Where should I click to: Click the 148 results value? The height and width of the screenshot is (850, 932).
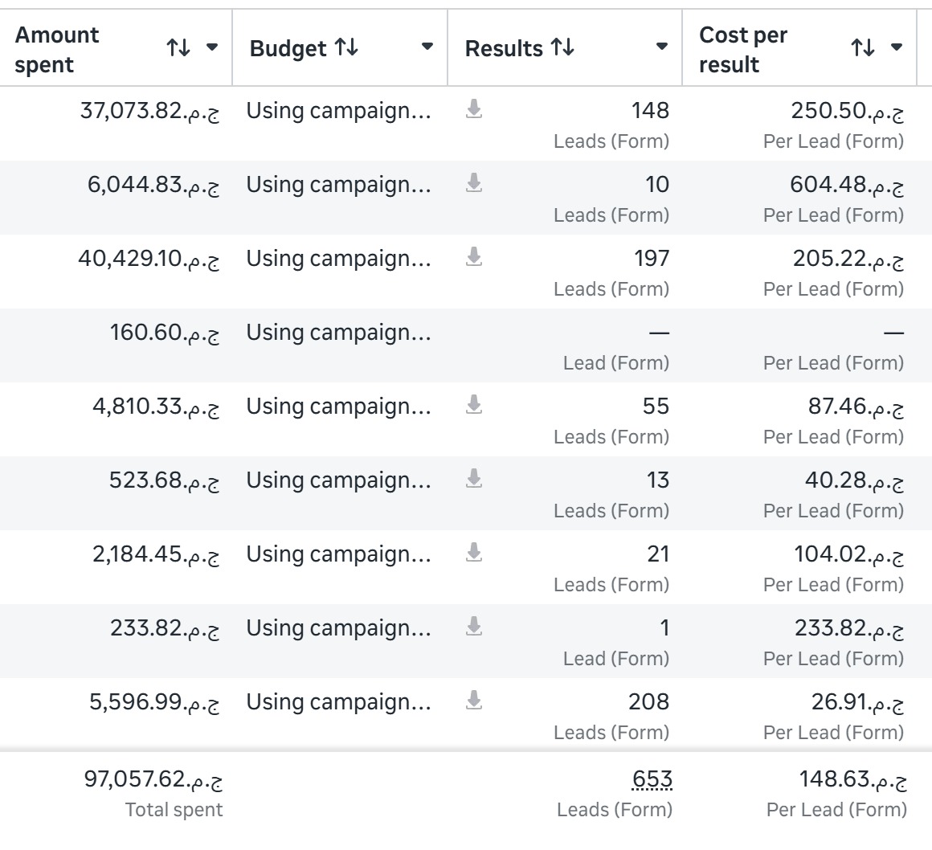[650, 111]
